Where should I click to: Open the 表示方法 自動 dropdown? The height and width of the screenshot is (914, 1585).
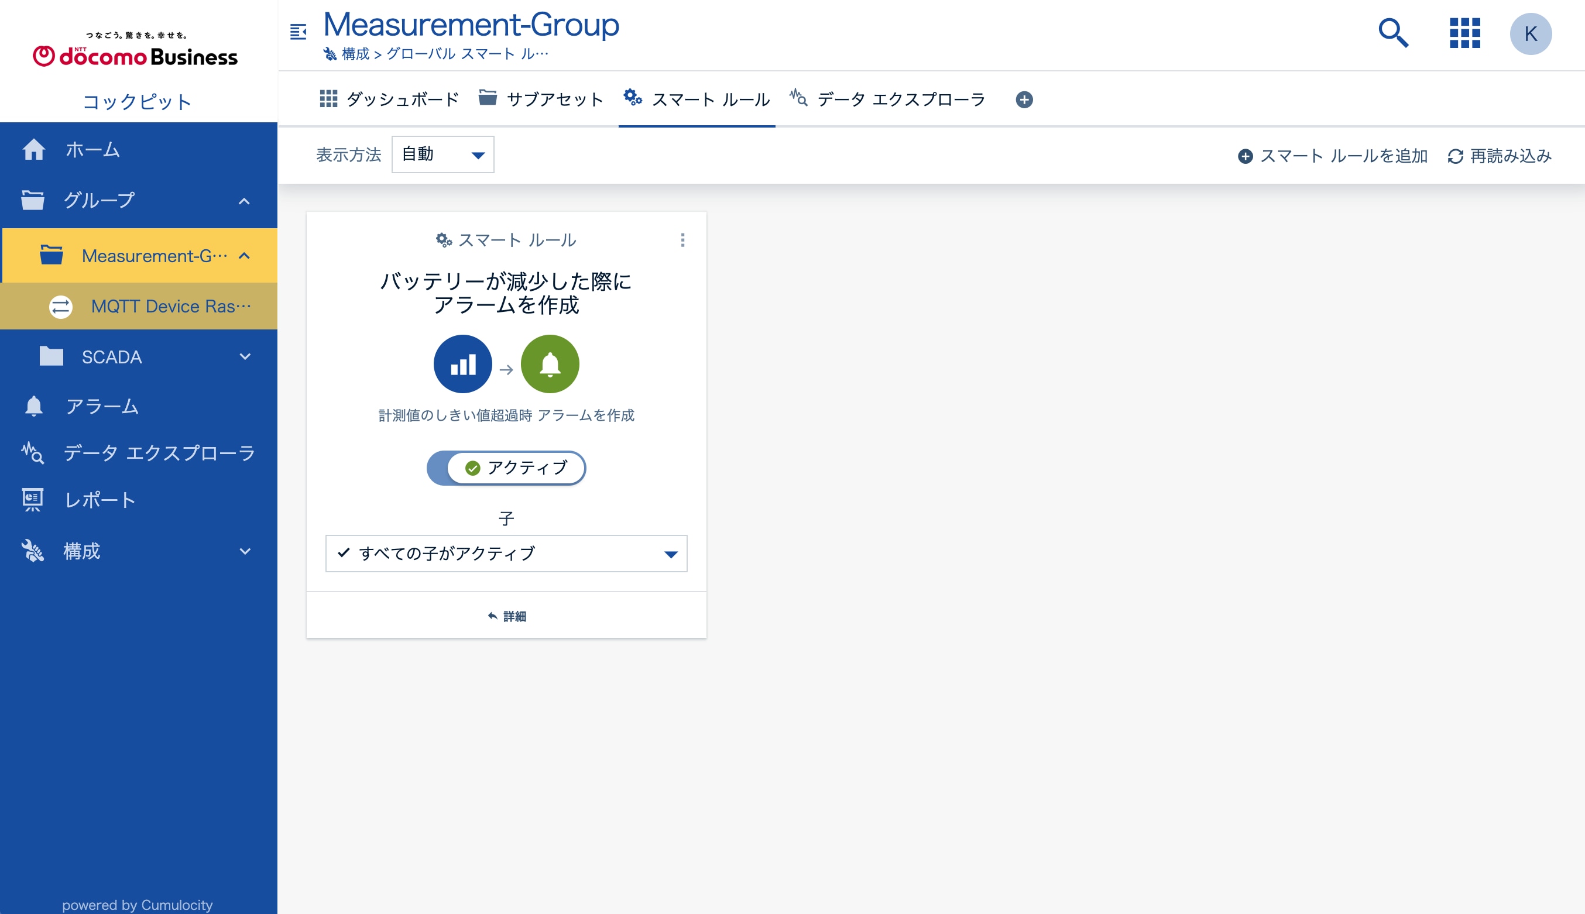442,154
